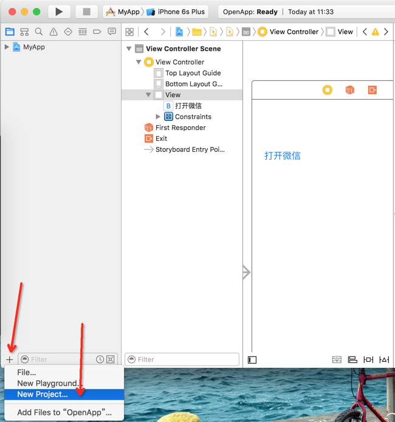
Task: Stop the running task
Action: coord(86,12)
